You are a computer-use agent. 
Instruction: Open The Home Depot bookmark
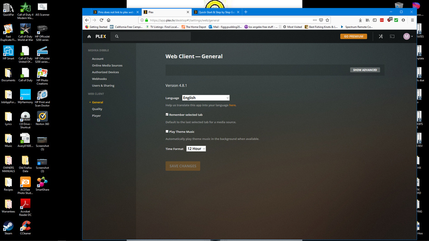coord(194,27)
